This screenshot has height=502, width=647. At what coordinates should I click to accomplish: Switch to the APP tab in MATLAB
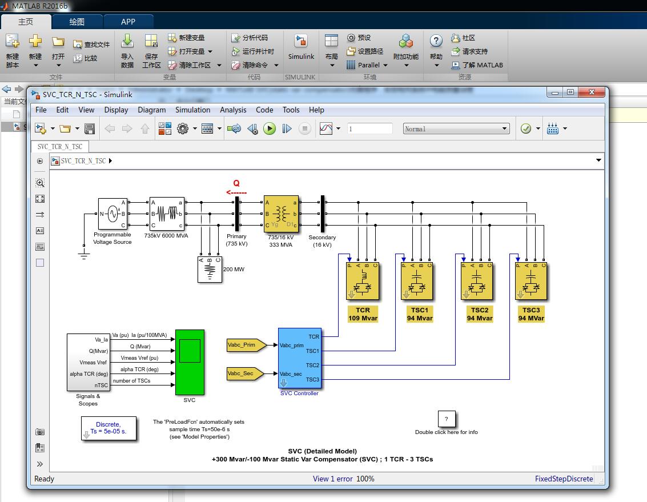click(128, 22)
